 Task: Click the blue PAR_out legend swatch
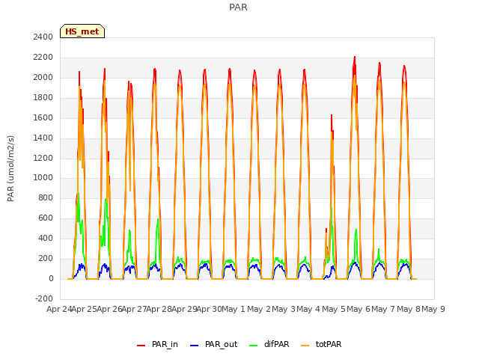[194, 346]
